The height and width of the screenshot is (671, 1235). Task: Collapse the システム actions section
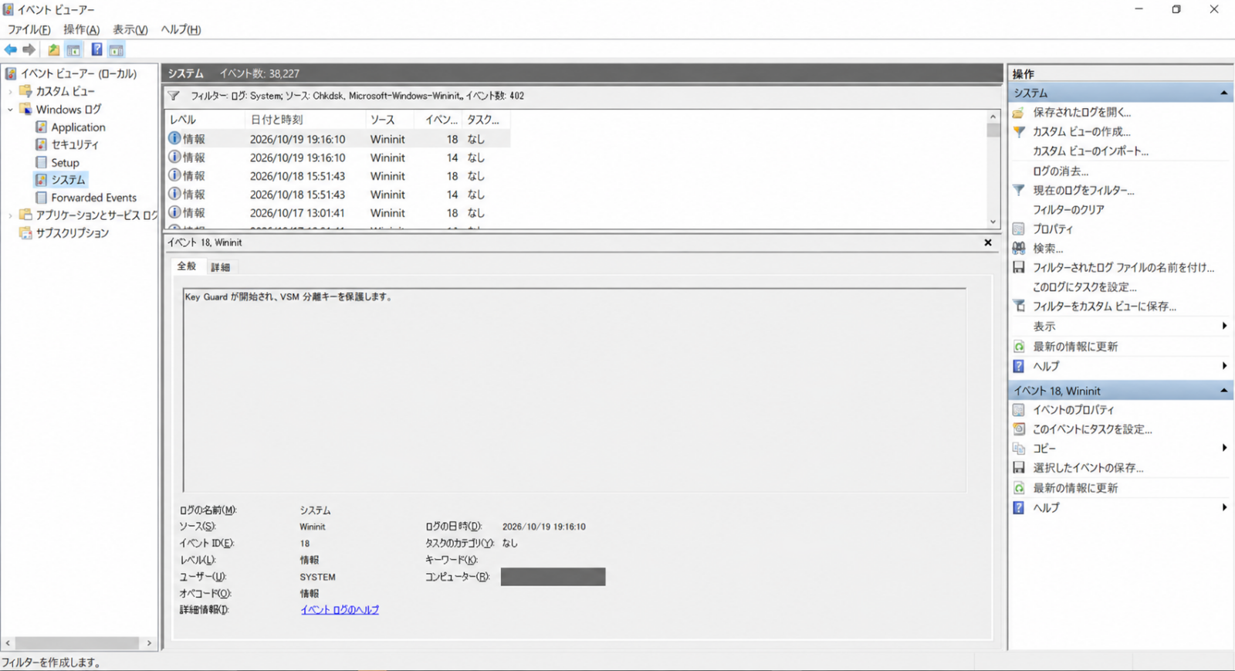point(1223,93)
